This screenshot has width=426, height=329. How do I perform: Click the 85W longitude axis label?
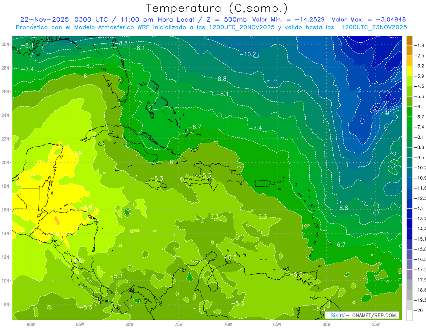click(x=80, y=324)
